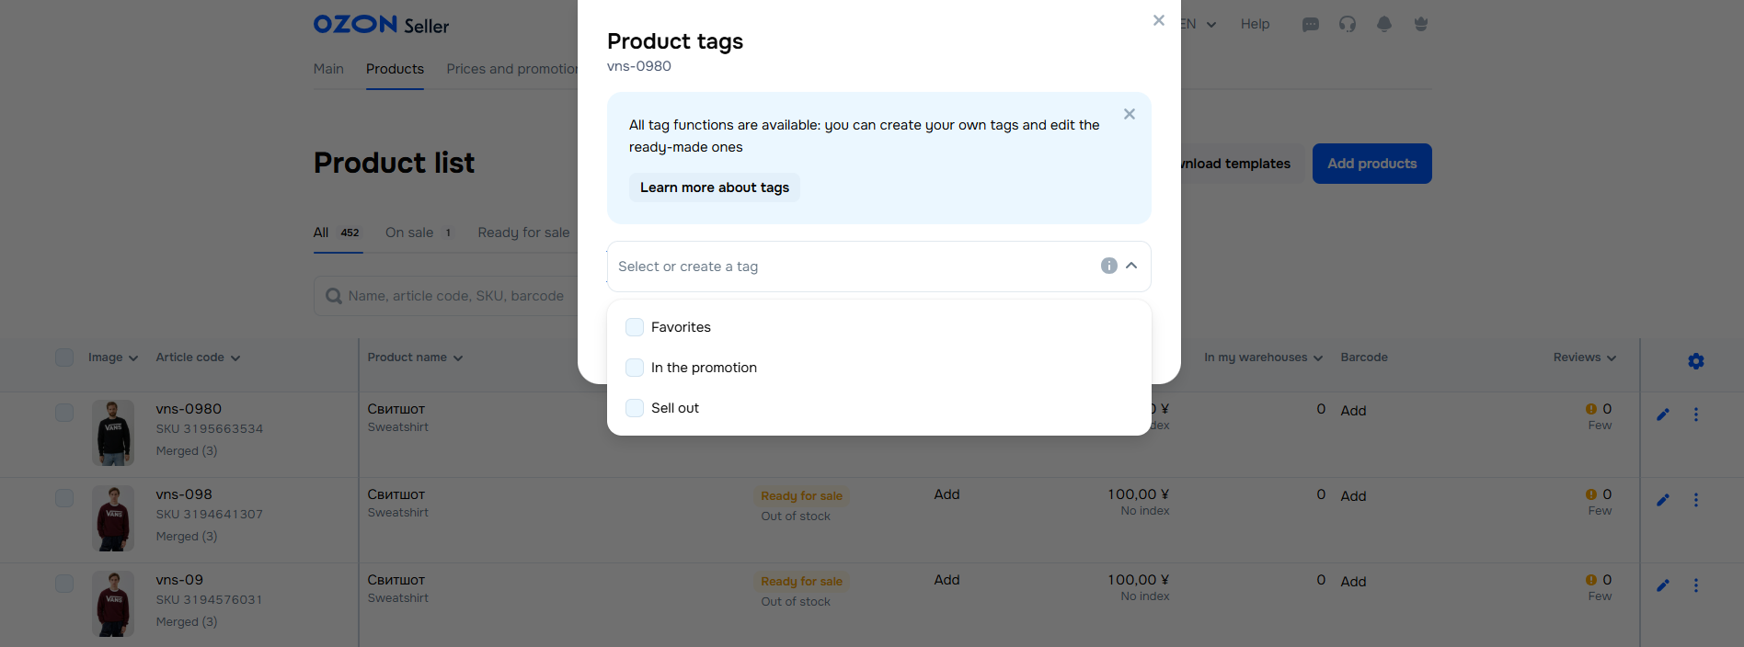Switch to the Main navigation tab

click(x=328, y=69)
